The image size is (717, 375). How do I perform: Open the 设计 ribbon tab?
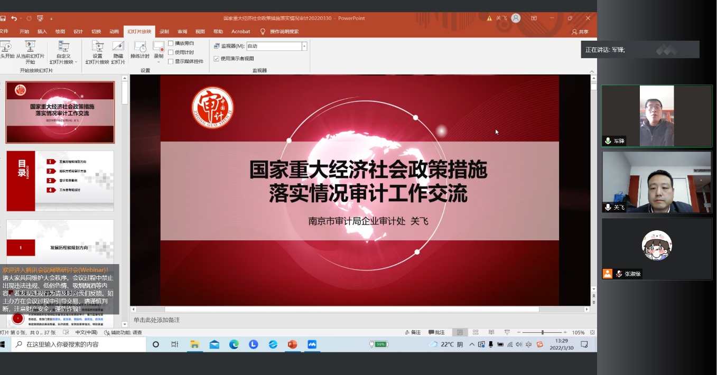[78, 32]
